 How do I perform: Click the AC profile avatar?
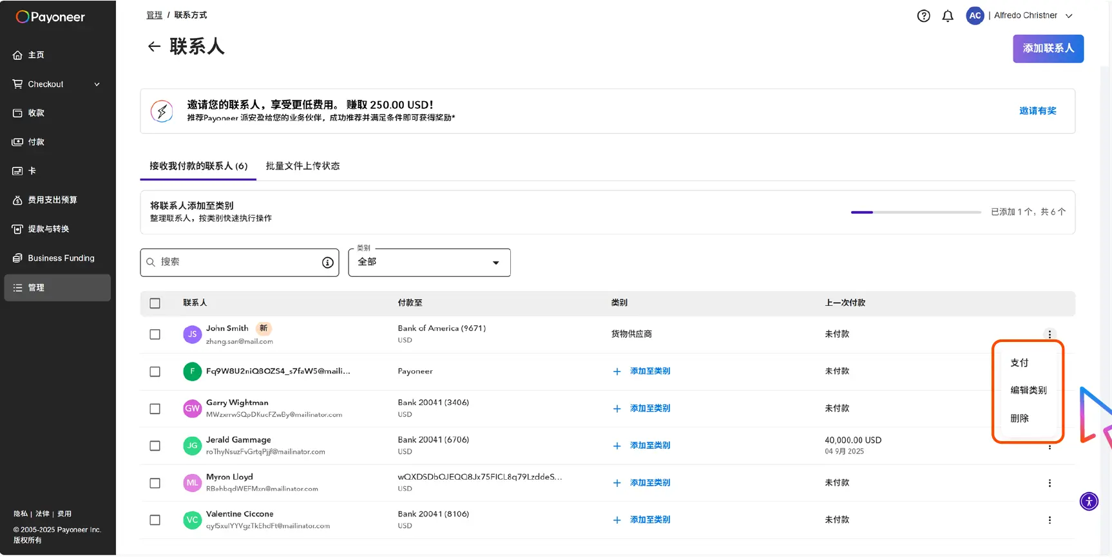[975, 15]
